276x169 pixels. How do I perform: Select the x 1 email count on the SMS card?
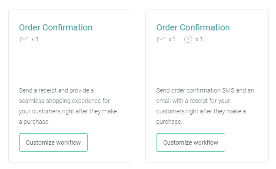pos(172,39)
